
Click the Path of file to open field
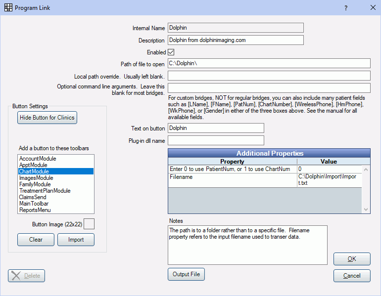[x=269, y=63]
